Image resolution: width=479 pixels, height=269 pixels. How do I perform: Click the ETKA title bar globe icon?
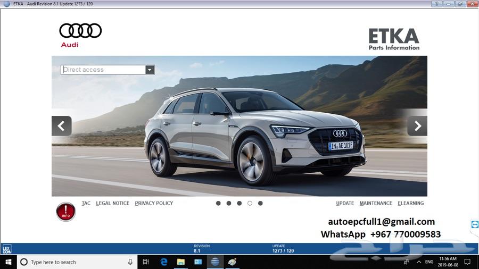(x=6, y=4)
